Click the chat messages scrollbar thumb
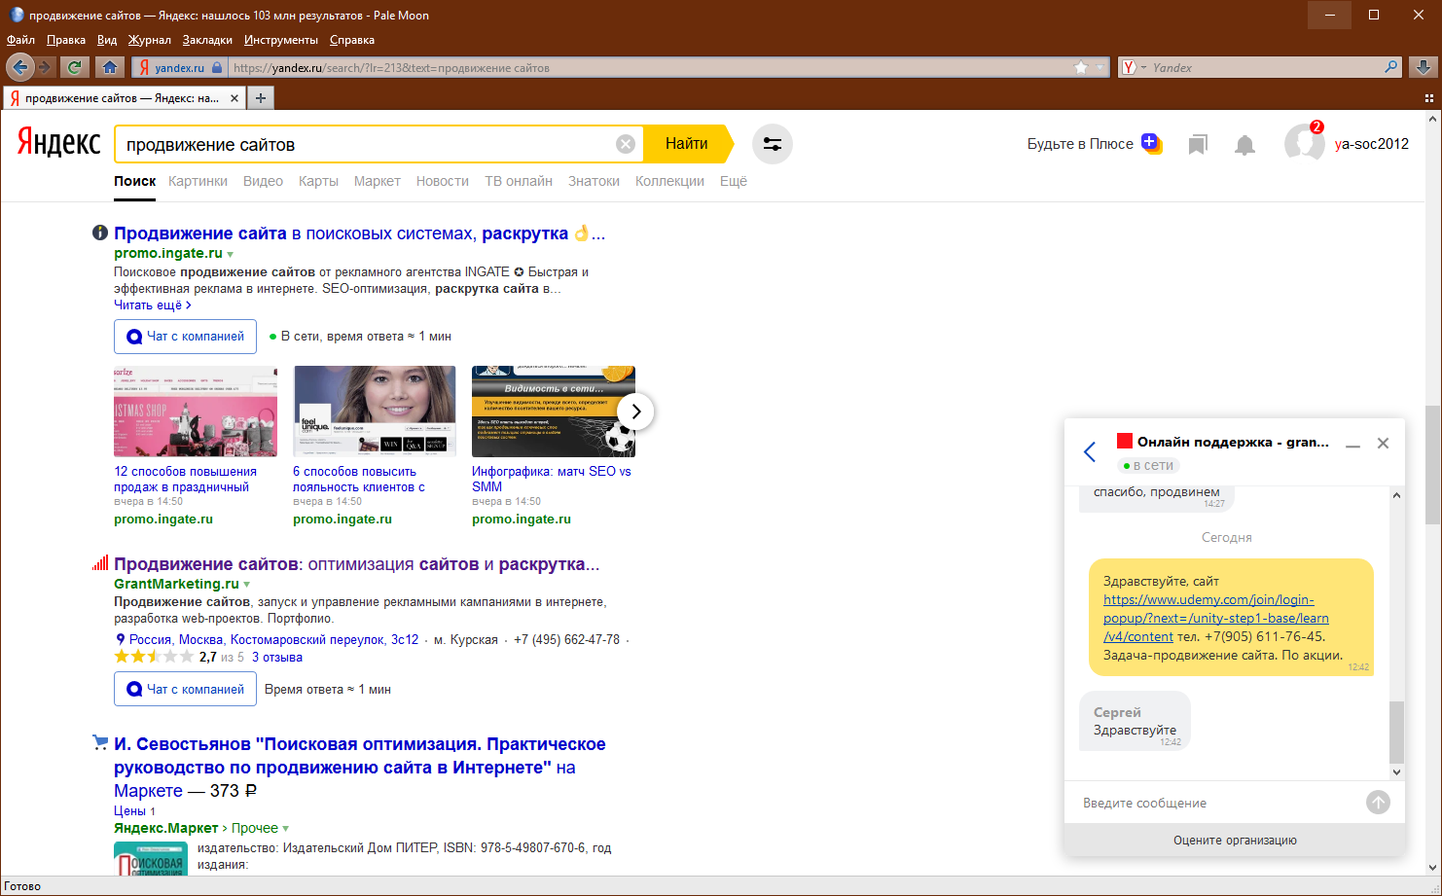This screenshot has height=896, width=1442. pyautogui.click(x=1396, y=732)
